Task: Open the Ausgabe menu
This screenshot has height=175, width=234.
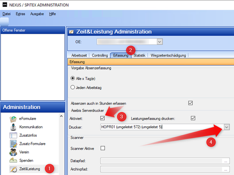Action: [x=37, y=14]
